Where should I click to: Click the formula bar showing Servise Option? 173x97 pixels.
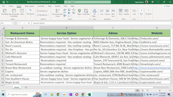pyautogui.click(x=101, y=23)
